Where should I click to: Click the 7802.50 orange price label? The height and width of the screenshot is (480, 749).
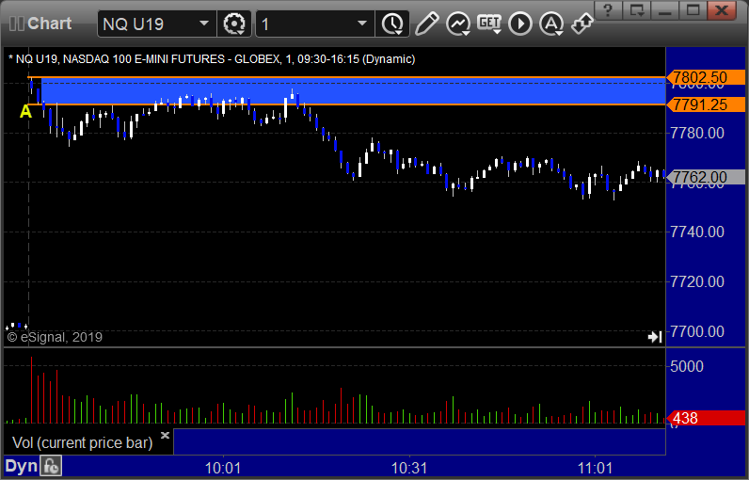tap(706, 77)
